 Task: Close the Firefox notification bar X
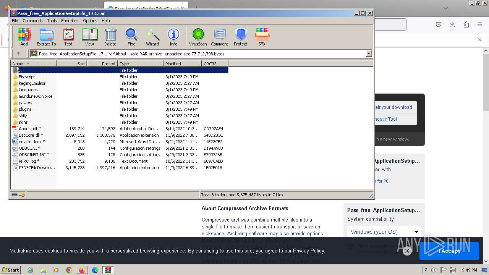(x=480, y=40)
